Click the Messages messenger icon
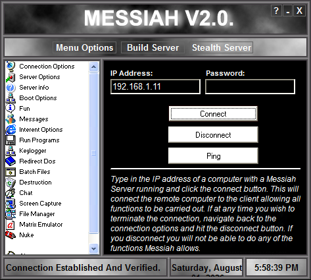 pyautogui.click(x=11, y=119)
